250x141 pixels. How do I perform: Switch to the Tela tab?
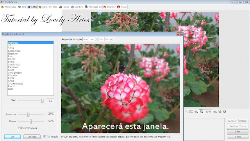(22, 7)
